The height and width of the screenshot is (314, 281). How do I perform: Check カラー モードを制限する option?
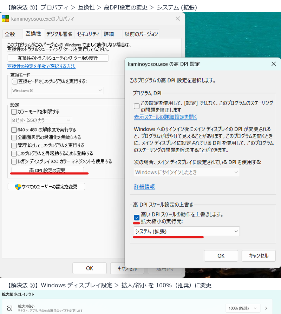[14, 112]
